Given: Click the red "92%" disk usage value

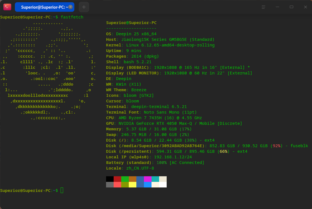Looking at the screenshot, I should [x=277, y=146].
